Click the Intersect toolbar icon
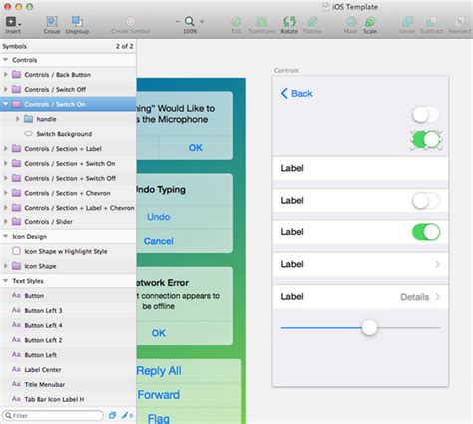This screenshot has width=473, height=424. click(459, 22)
